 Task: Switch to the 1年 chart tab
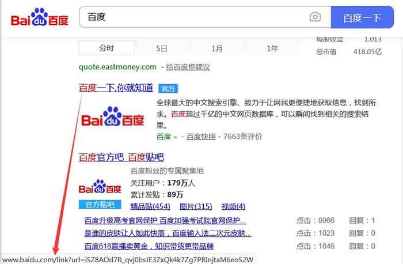[x=272, y=48]
